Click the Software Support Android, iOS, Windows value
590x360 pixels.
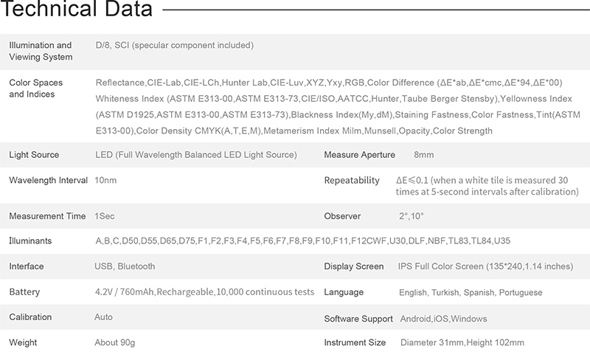click(443, 318)
